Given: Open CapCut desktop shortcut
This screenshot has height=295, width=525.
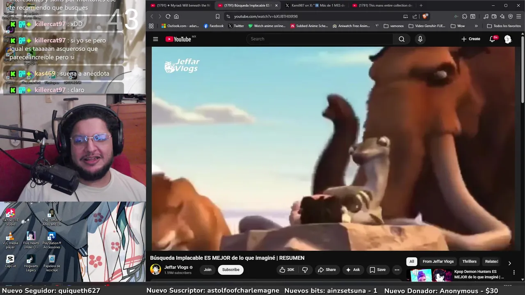Looking at the screenshot, I should (x=10, y=261).
